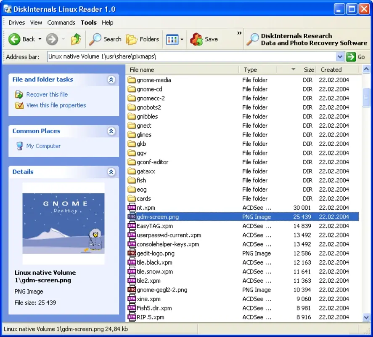
Task: Open the Tools menu
Action: (x=88, y=22)
